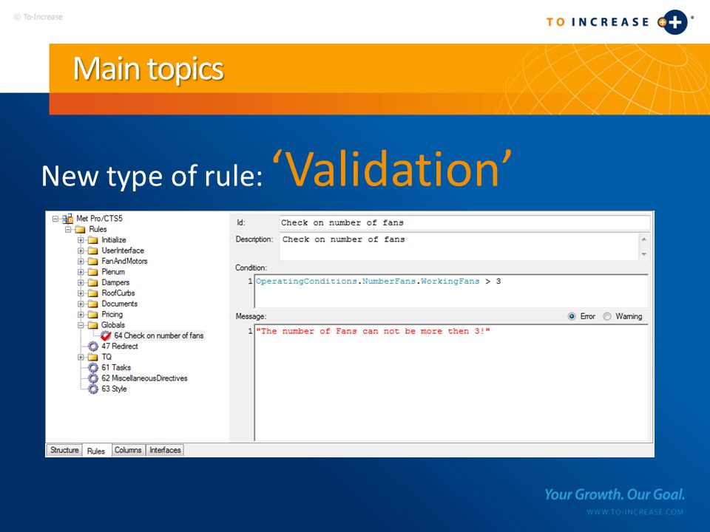710x532 pixels.
Task: Click the Documents folder icon
Action: coord(93,304)
